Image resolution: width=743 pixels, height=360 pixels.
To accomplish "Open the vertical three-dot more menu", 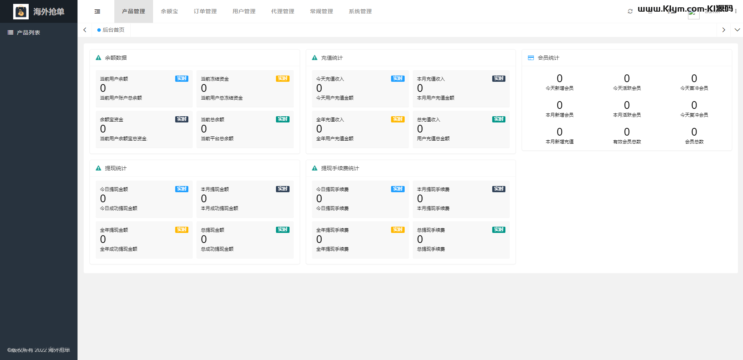I will (x=736, y=12).
